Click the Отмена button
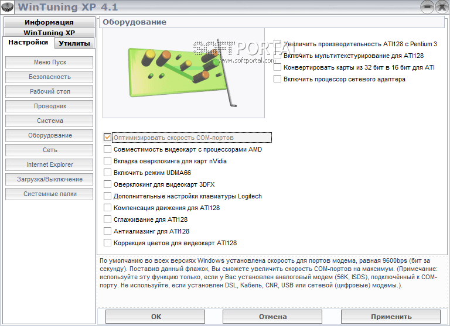450x326 pixels. (x=272, y=317)
